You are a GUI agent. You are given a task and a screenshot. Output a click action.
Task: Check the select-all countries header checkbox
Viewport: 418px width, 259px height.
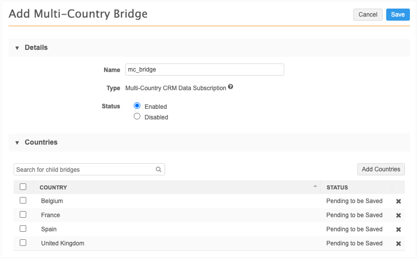[23, 186]
